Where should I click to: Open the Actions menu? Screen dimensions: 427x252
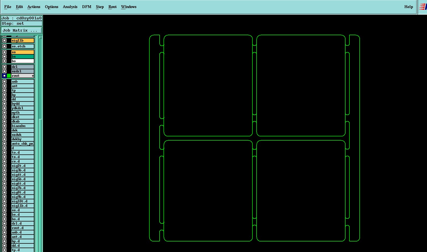34,7
